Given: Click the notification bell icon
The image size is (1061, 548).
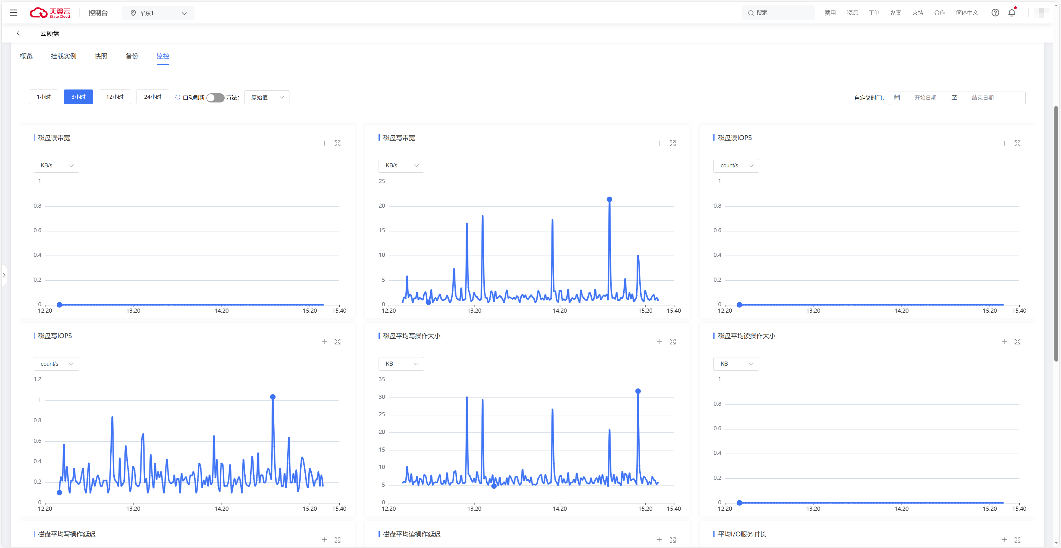Looking at the screenshot, I should pos(1012,13).
